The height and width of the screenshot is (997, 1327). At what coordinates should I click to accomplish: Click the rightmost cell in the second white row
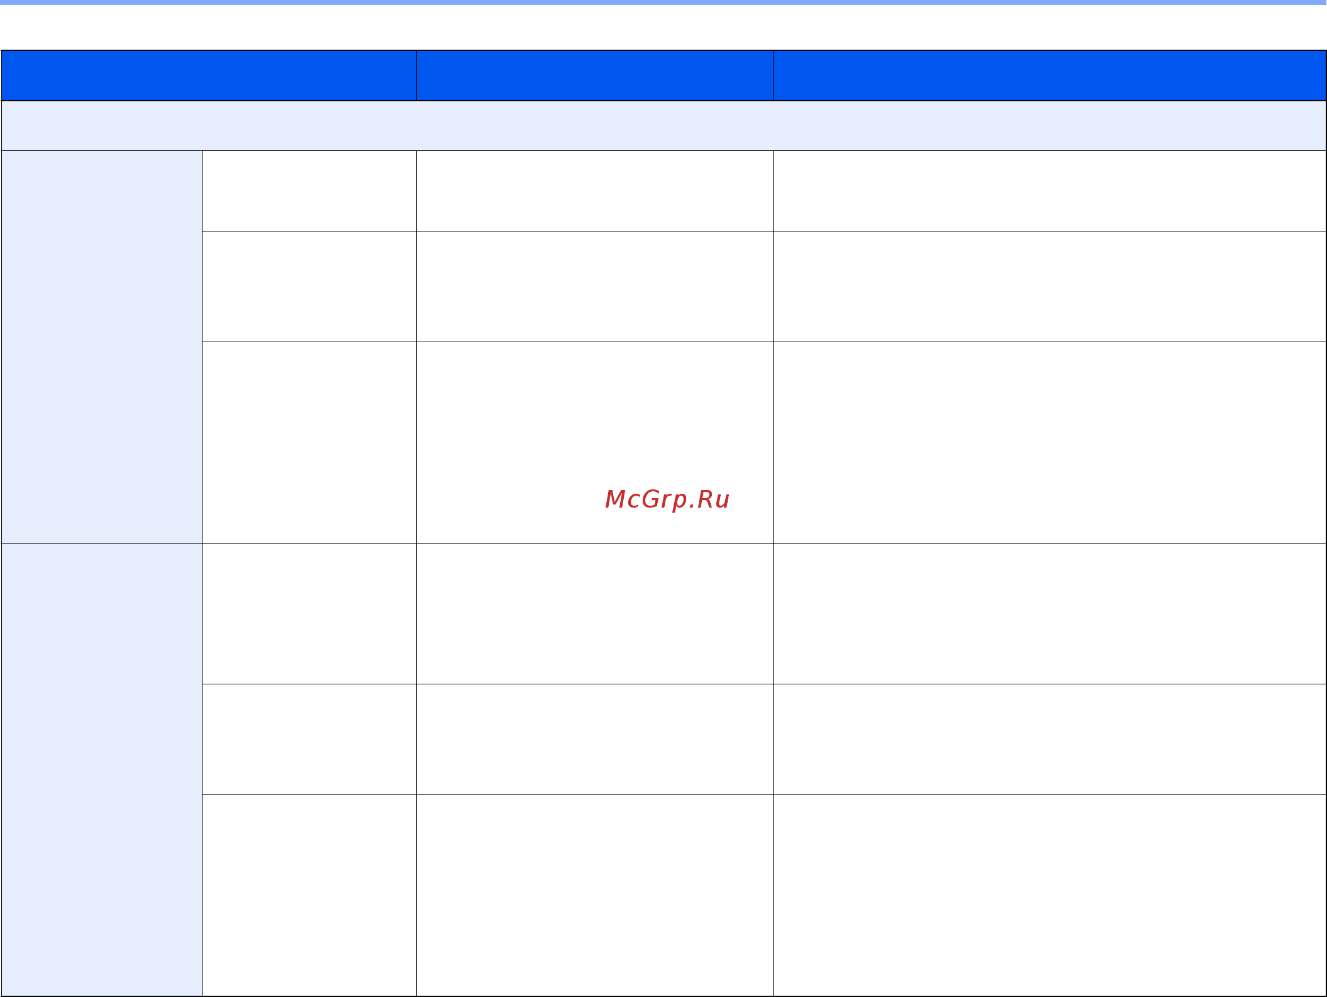(x=1049, y=286)
